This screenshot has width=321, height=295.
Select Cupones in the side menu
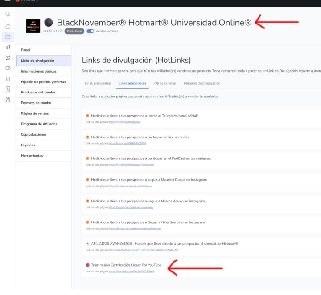pyautogui.click(x=28, y=145)
